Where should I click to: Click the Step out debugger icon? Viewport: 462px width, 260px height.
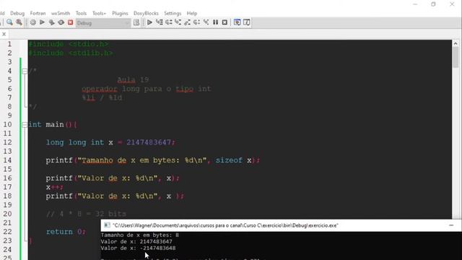pos(188,22)
